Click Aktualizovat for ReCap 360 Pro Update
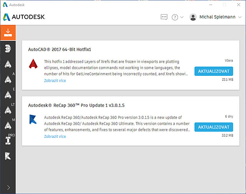This screenshot has height=194, width=246. tap(214, 127)
